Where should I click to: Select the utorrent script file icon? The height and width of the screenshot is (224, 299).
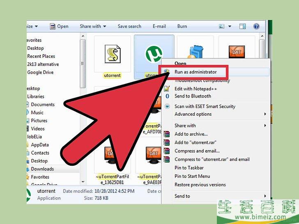113,54
